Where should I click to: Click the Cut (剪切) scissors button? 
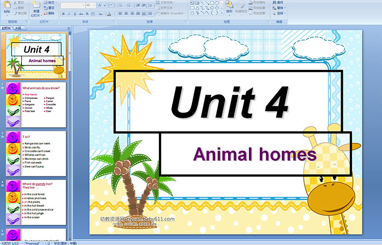18,2
